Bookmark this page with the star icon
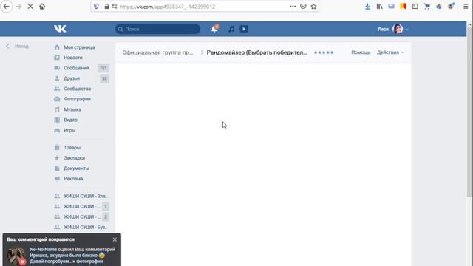473x266 pixels. point(313,7)
